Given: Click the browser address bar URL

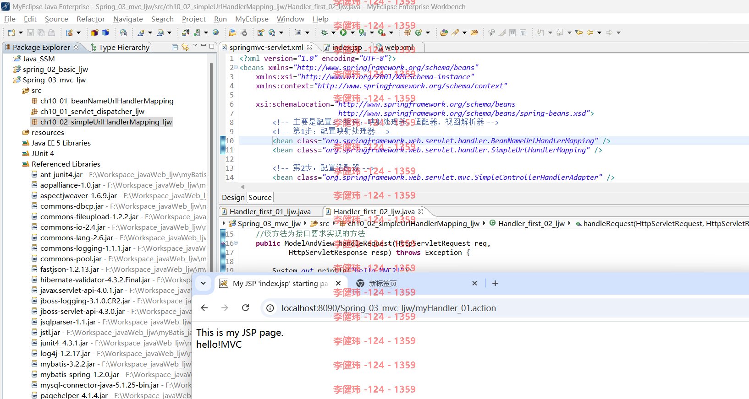Looking at the screenshot, I should click(389, 308).
